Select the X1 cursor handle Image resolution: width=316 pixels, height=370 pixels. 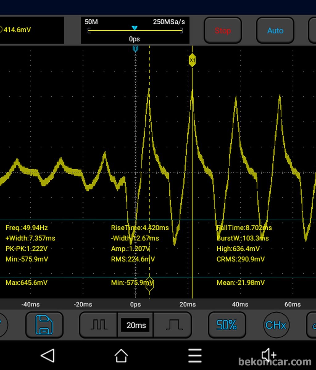(x=192, y=60)
